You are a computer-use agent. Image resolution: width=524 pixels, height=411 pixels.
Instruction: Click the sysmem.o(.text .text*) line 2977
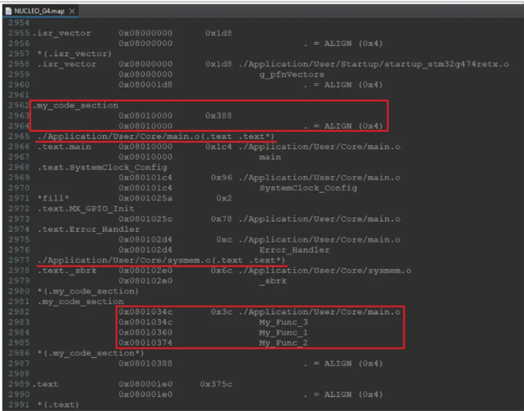[x=162, y=260]
